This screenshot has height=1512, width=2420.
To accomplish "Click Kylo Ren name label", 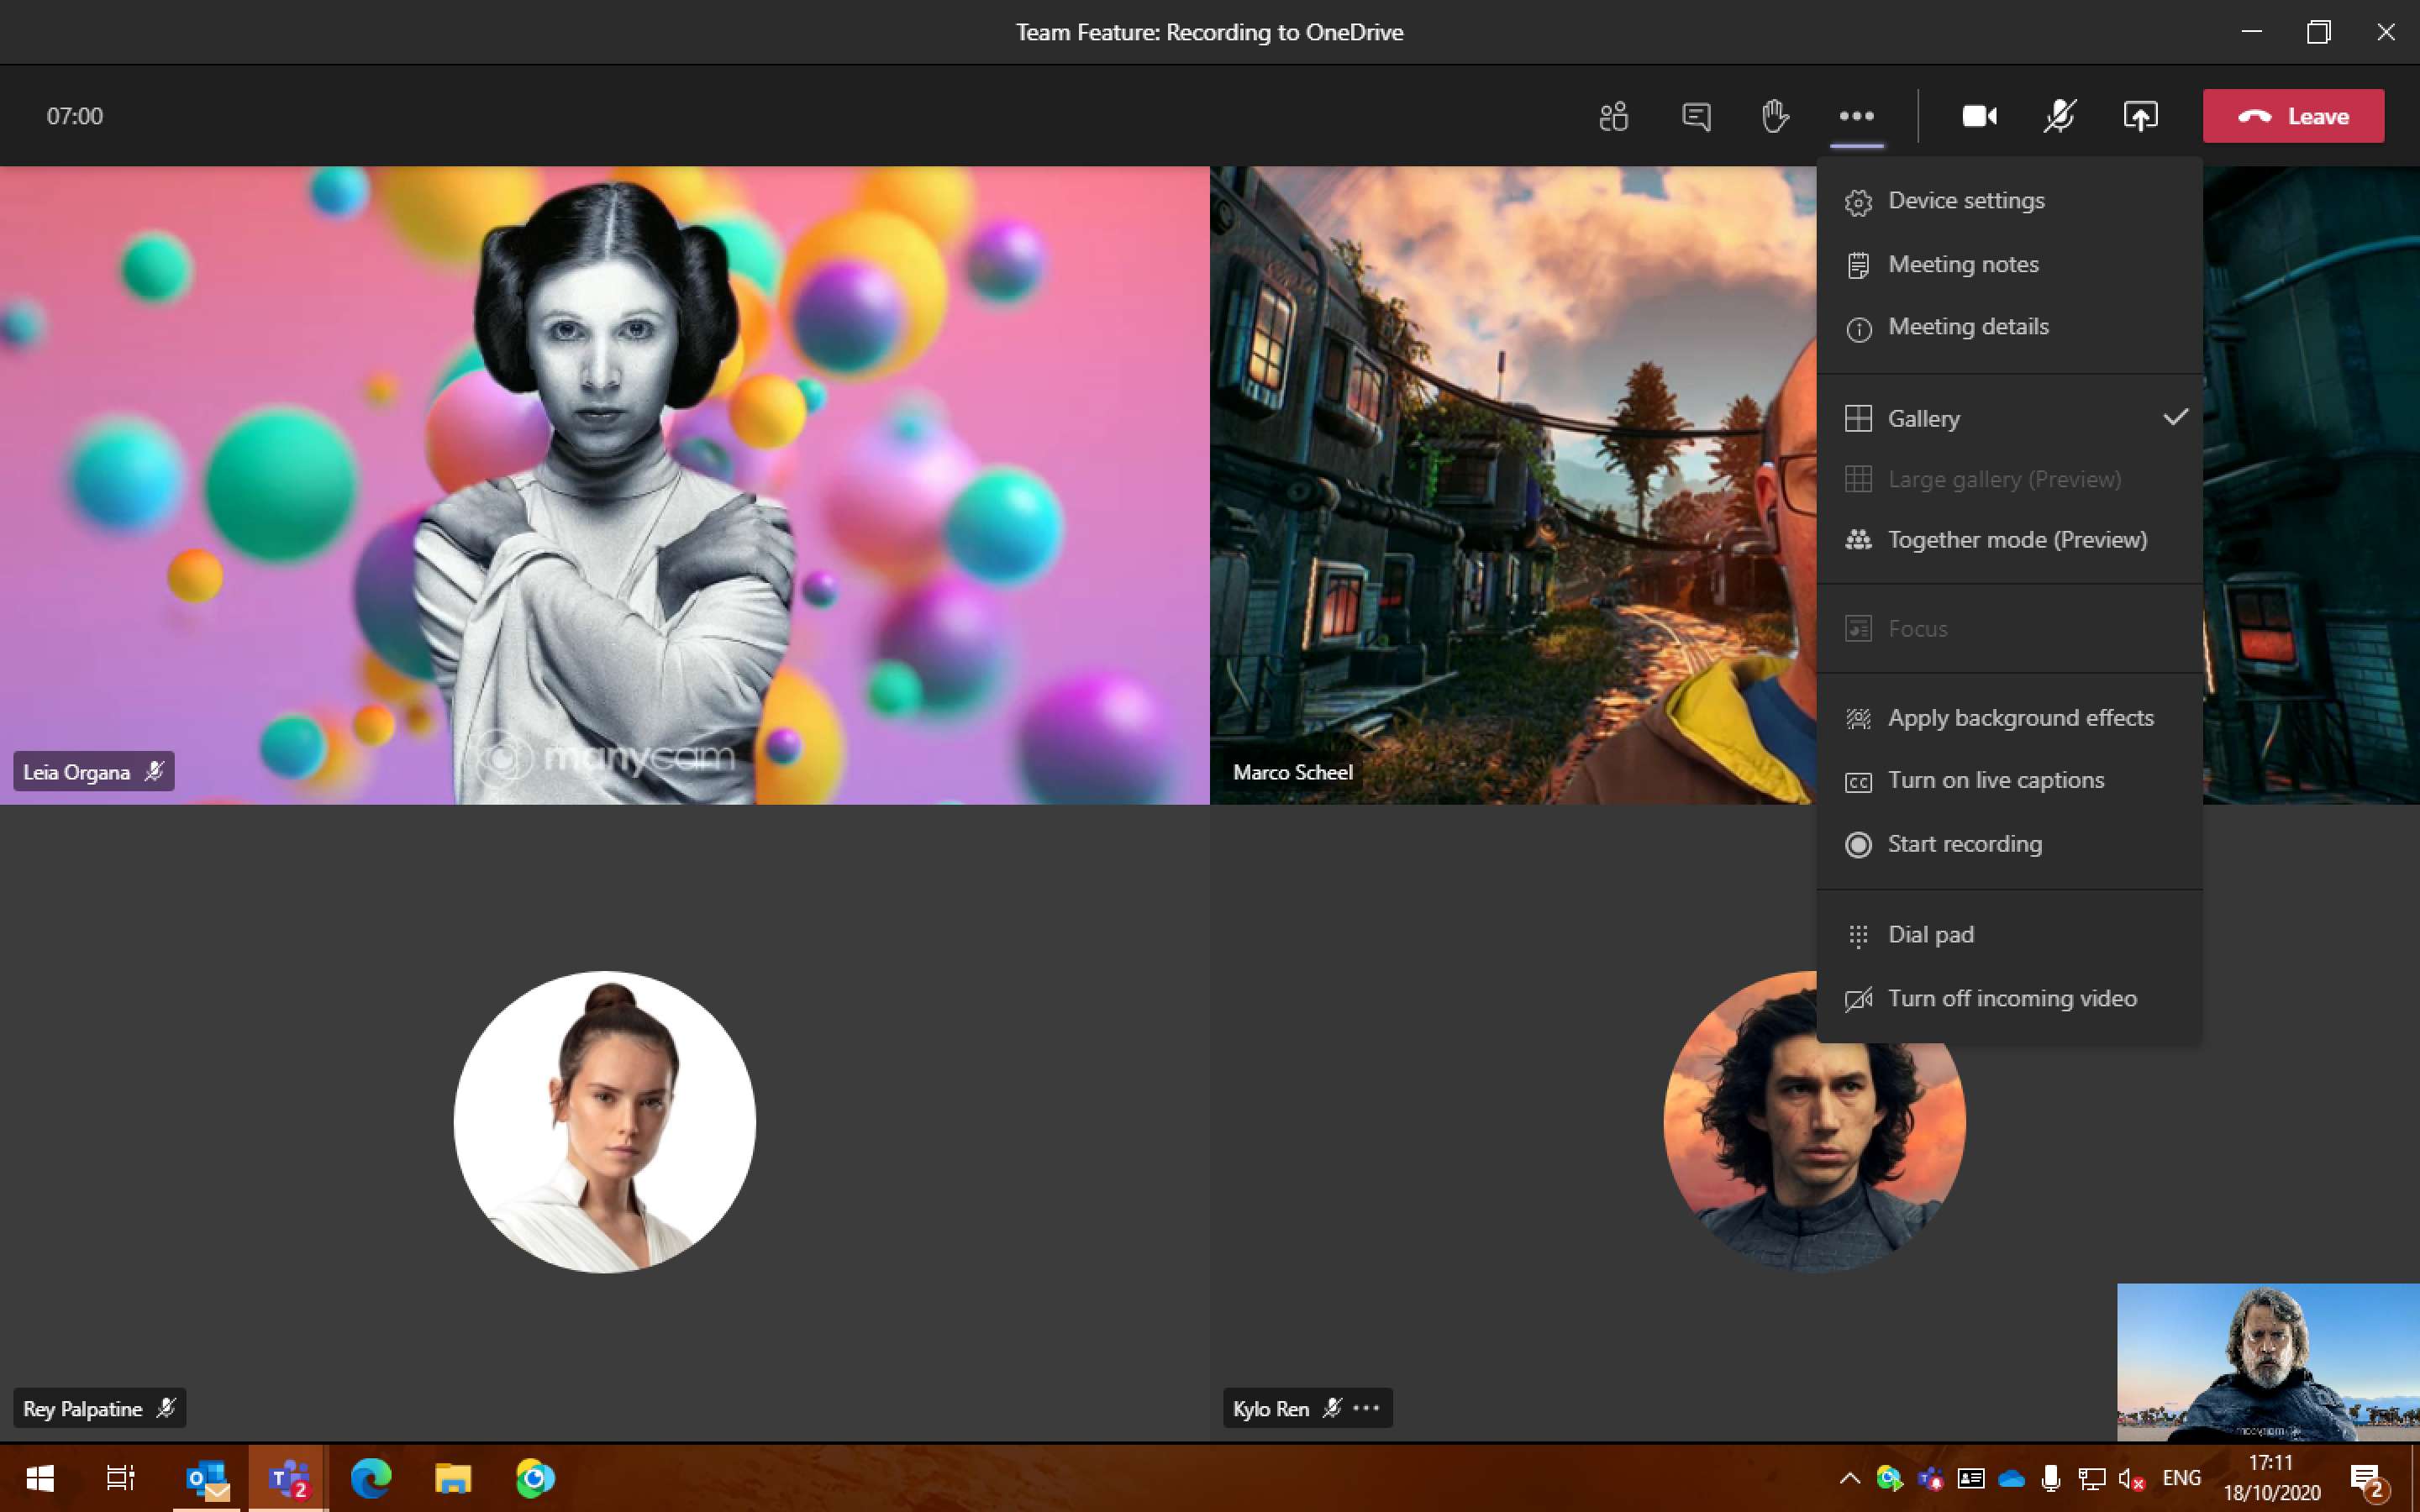I will point(1270,1408).
